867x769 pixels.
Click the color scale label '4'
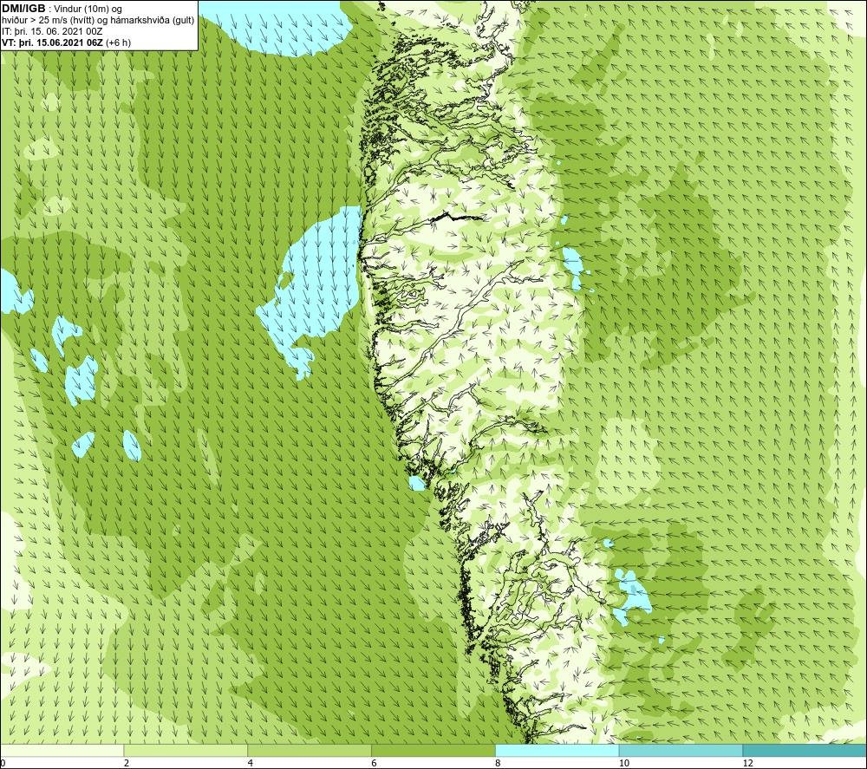click(251, 764)
